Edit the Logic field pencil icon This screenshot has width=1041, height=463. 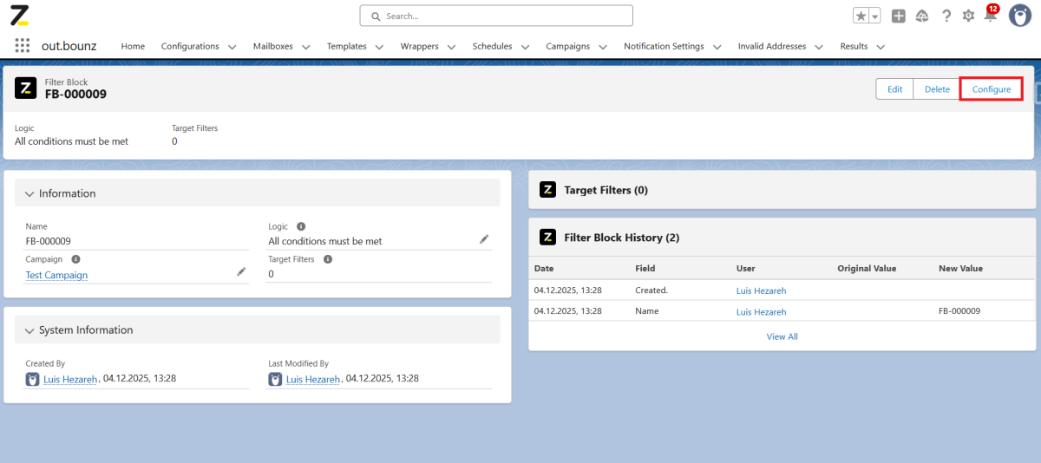484,239
